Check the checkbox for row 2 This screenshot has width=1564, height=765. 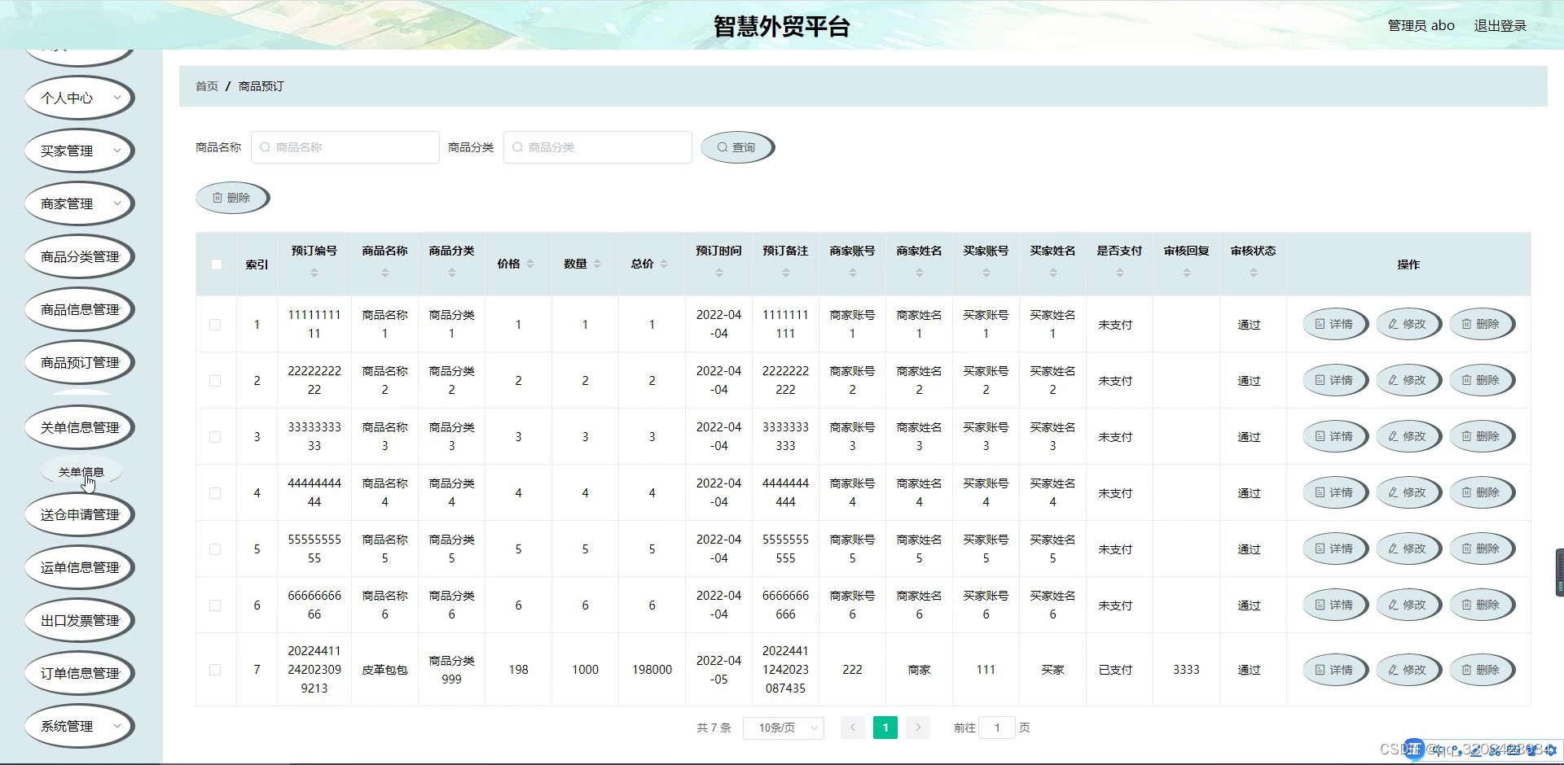pyautogui.click(x=215, y=381)
